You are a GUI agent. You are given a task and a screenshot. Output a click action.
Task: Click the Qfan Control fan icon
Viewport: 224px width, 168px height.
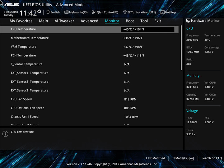(x=94, y=12)
